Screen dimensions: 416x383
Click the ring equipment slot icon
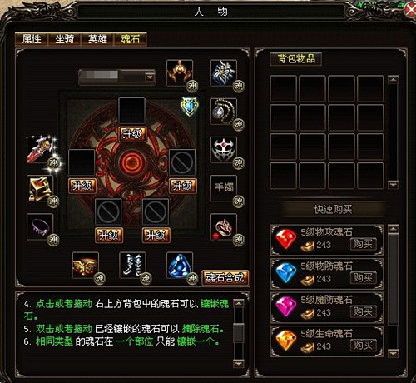pyautogui.click(x=224, y=226)
